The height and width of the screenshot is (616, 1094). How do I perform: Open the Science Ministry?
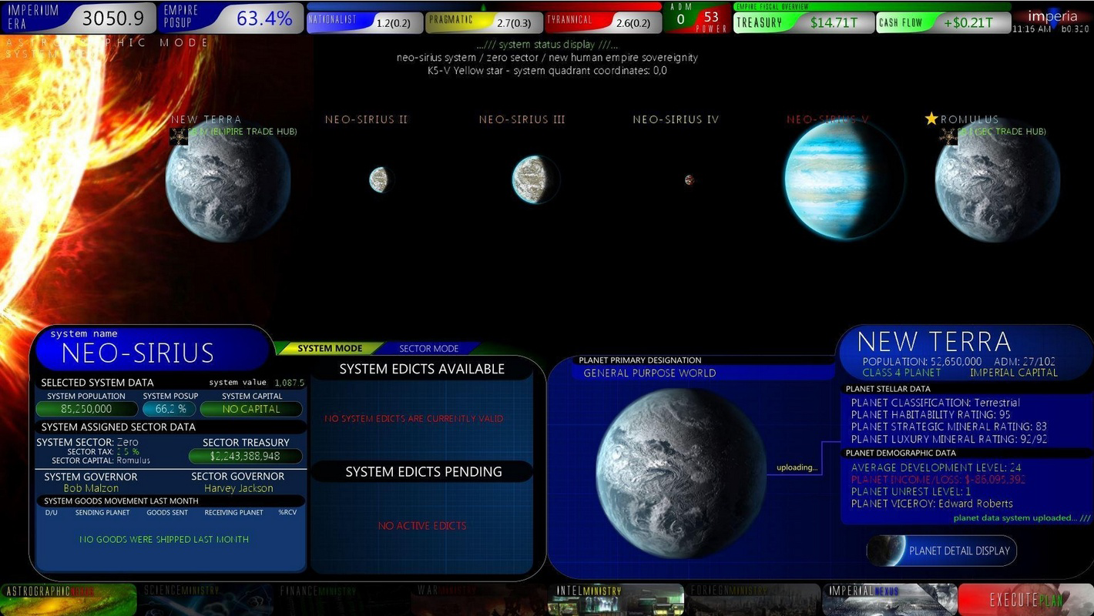[x=206, y=599]
